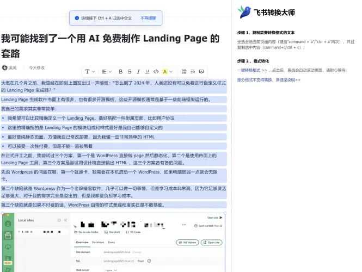The image size is (362, 272).
Task: Click Go to site folder in Local
Action: 87,232
